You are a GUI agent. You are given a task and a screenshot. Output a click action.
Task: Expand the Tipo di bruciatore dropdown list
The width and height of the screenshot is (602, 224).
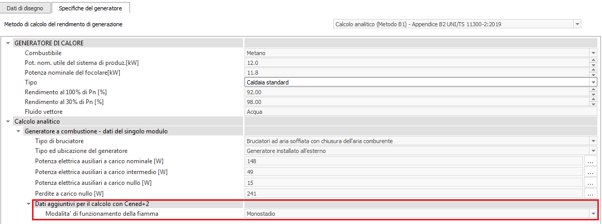593,141
